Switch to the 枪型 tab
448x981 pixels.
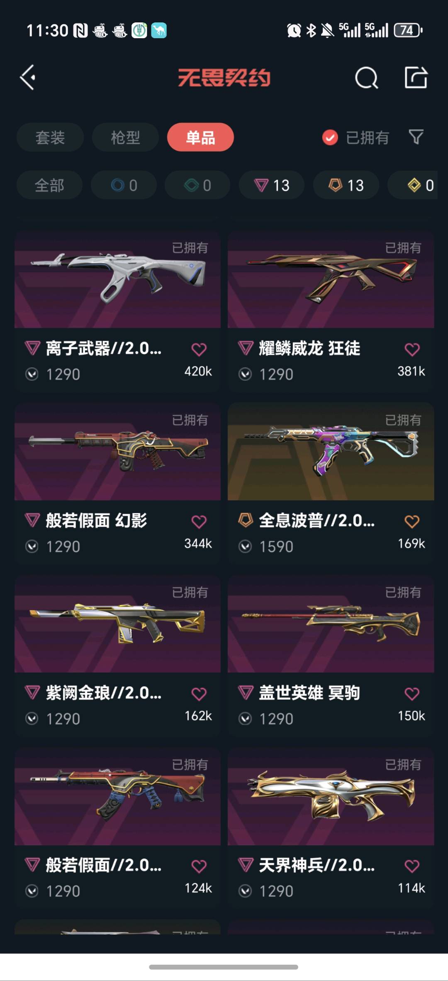click(125, 137)
